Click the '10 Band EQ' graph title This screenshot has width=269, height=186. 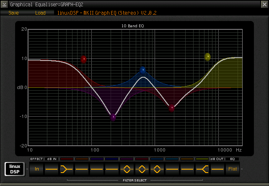tap(132, 26)
